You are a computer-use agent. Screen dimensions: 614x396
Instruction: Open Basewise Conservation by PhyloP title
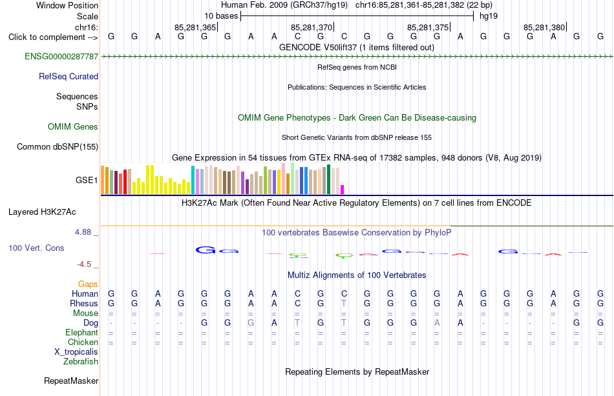tap(356, 233)
